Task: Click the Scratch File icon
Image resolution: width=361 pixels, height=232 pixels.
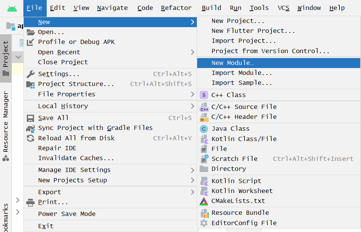Action: [204, 159]
